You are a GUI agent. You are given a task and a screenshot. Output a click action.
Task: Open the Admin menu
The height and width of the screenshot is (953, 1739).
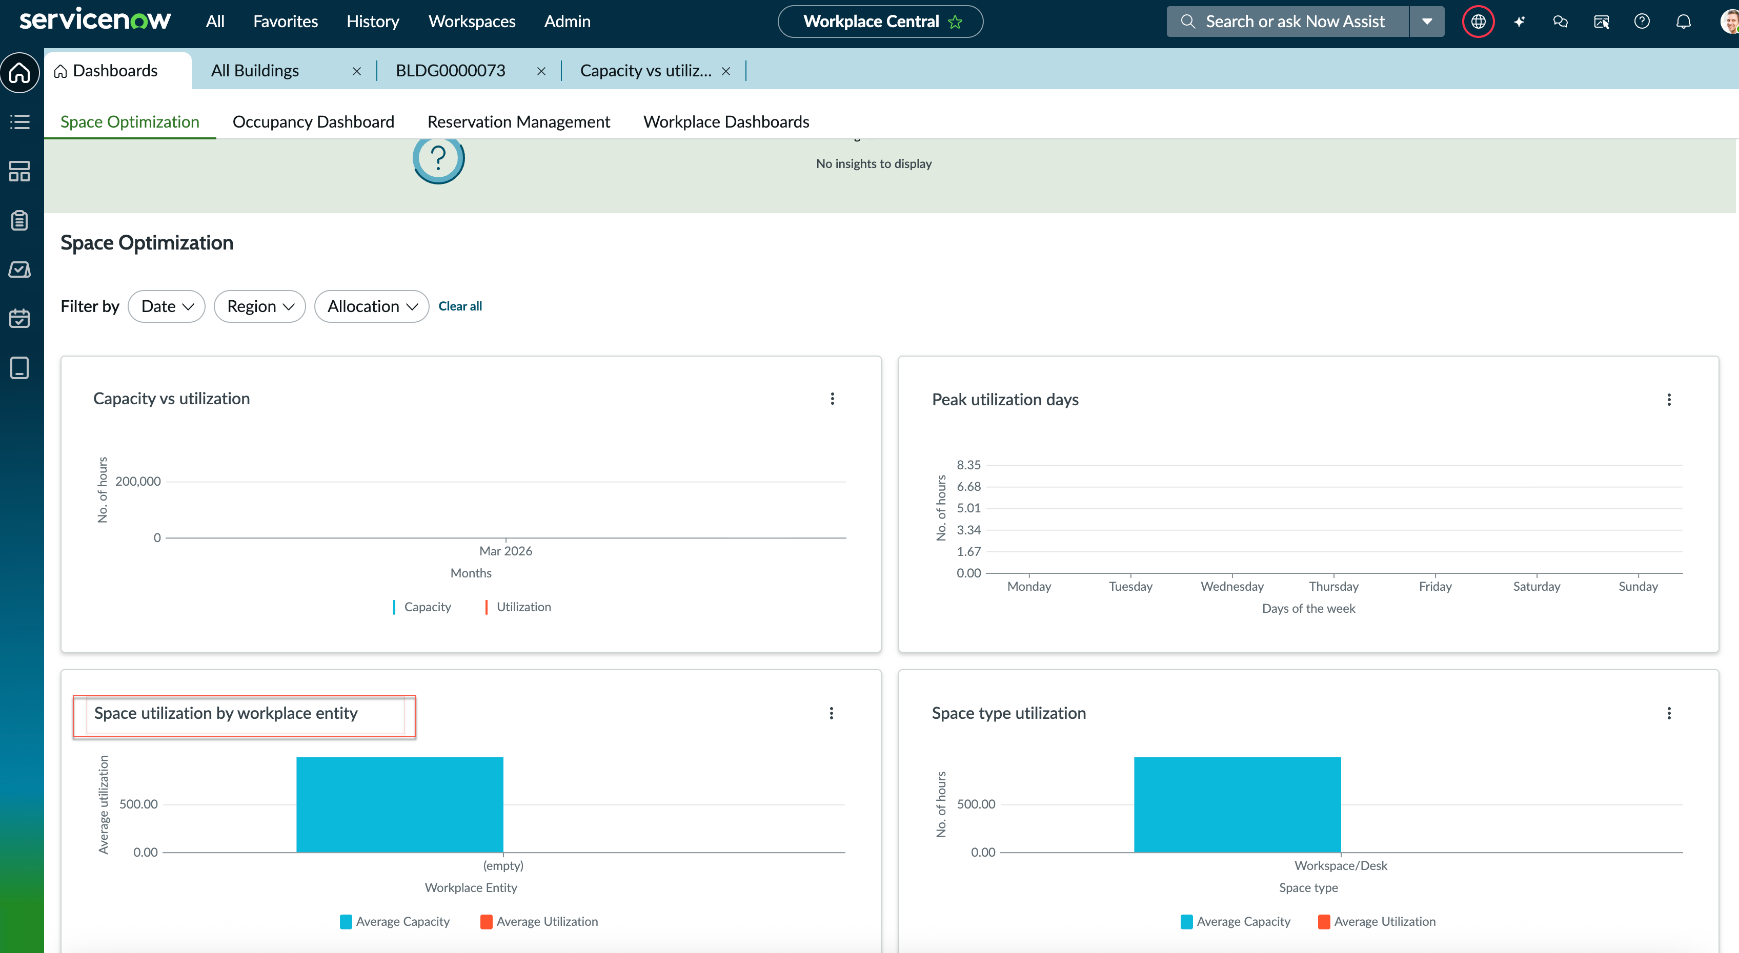[x=567, y=22]
